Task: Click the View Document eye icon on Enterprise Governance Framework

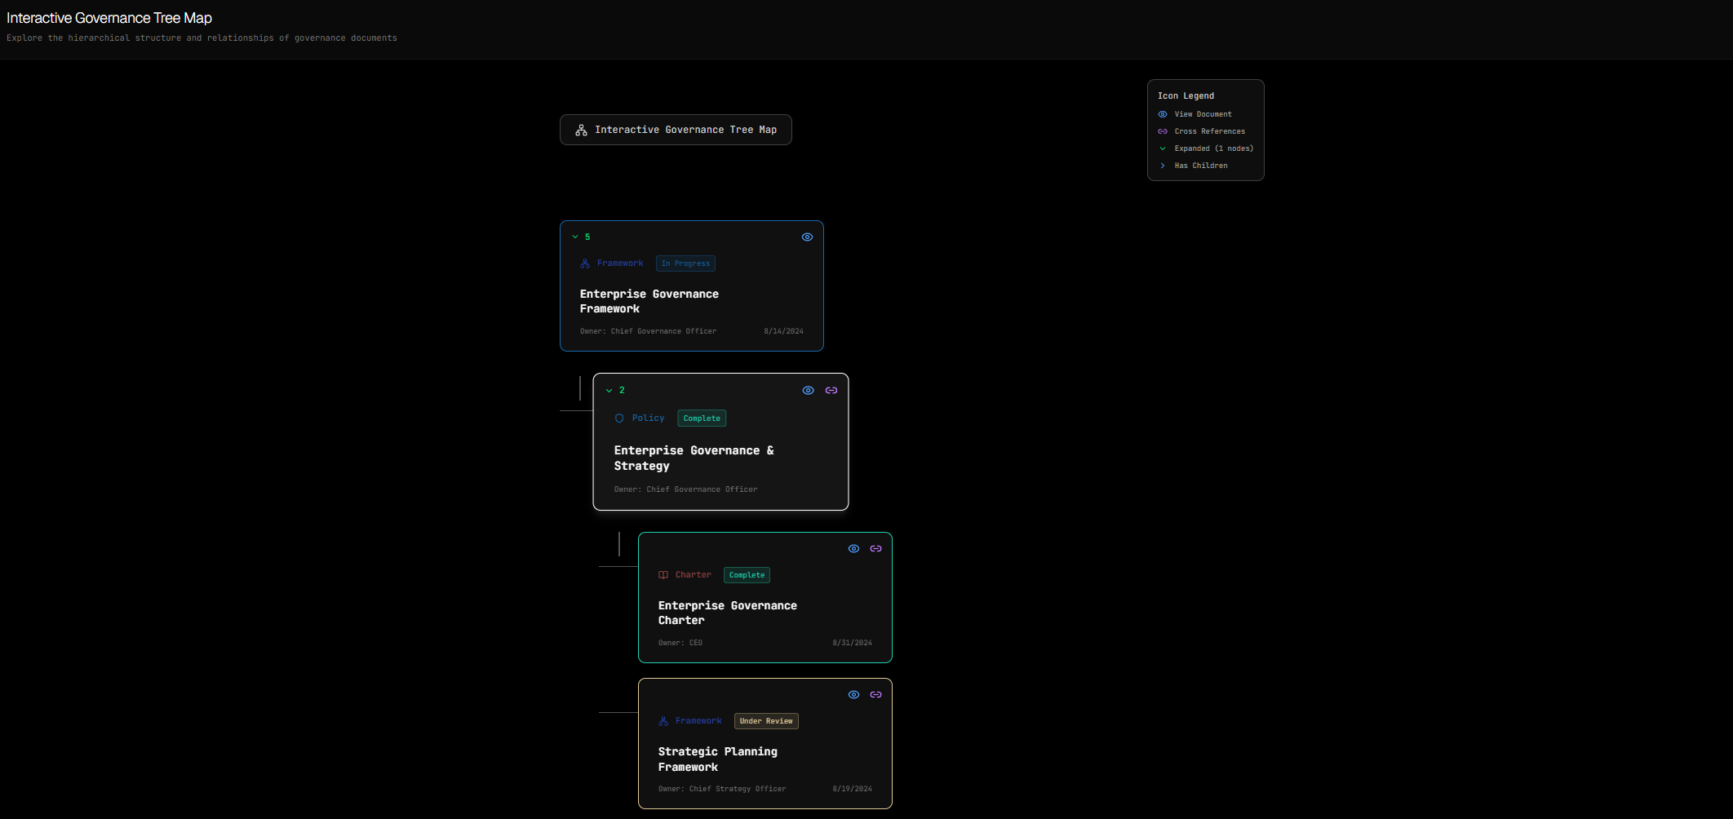Action: point(807,237)
